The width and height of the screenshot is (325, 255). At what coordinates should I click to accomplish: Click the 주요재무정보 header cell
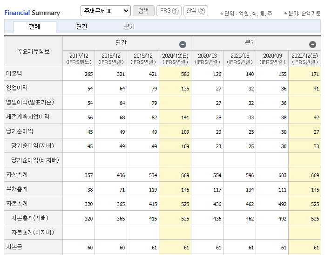(x=34, y=51)
